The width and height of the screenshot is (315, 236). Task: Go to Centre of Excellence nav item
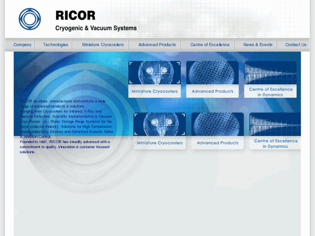pyautogui.click(x=210, y=45)
